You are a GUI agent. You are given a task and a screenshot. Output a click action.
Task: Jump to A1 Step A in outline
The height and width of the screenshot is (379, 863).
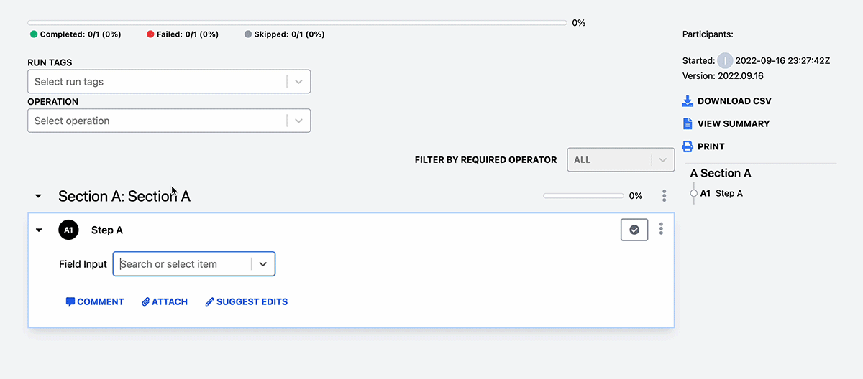click(721, 194)
